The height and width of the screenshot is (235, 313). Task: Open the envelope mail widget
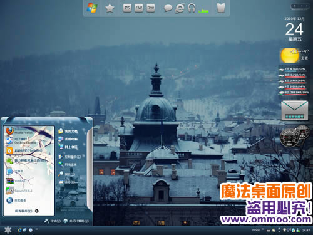(294, 110)
